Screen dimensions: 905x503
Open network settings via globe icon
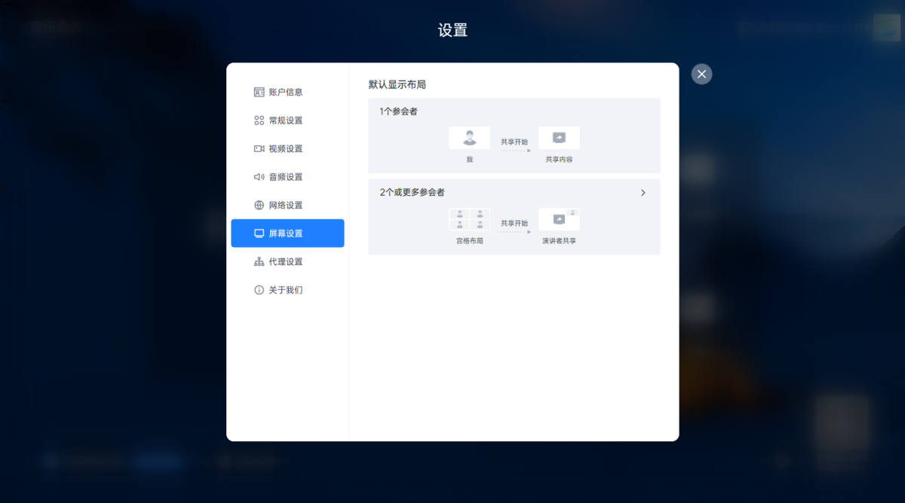click(259, 206)
